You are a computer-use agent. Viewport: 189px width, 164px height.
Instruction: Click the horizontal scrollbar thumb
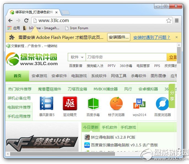tap(63, 154)
